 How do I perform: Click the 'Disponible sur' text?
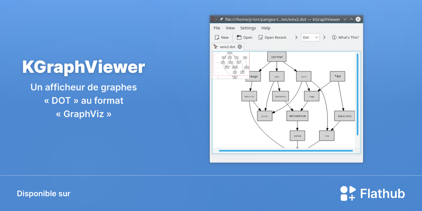[x=44, y=194]
